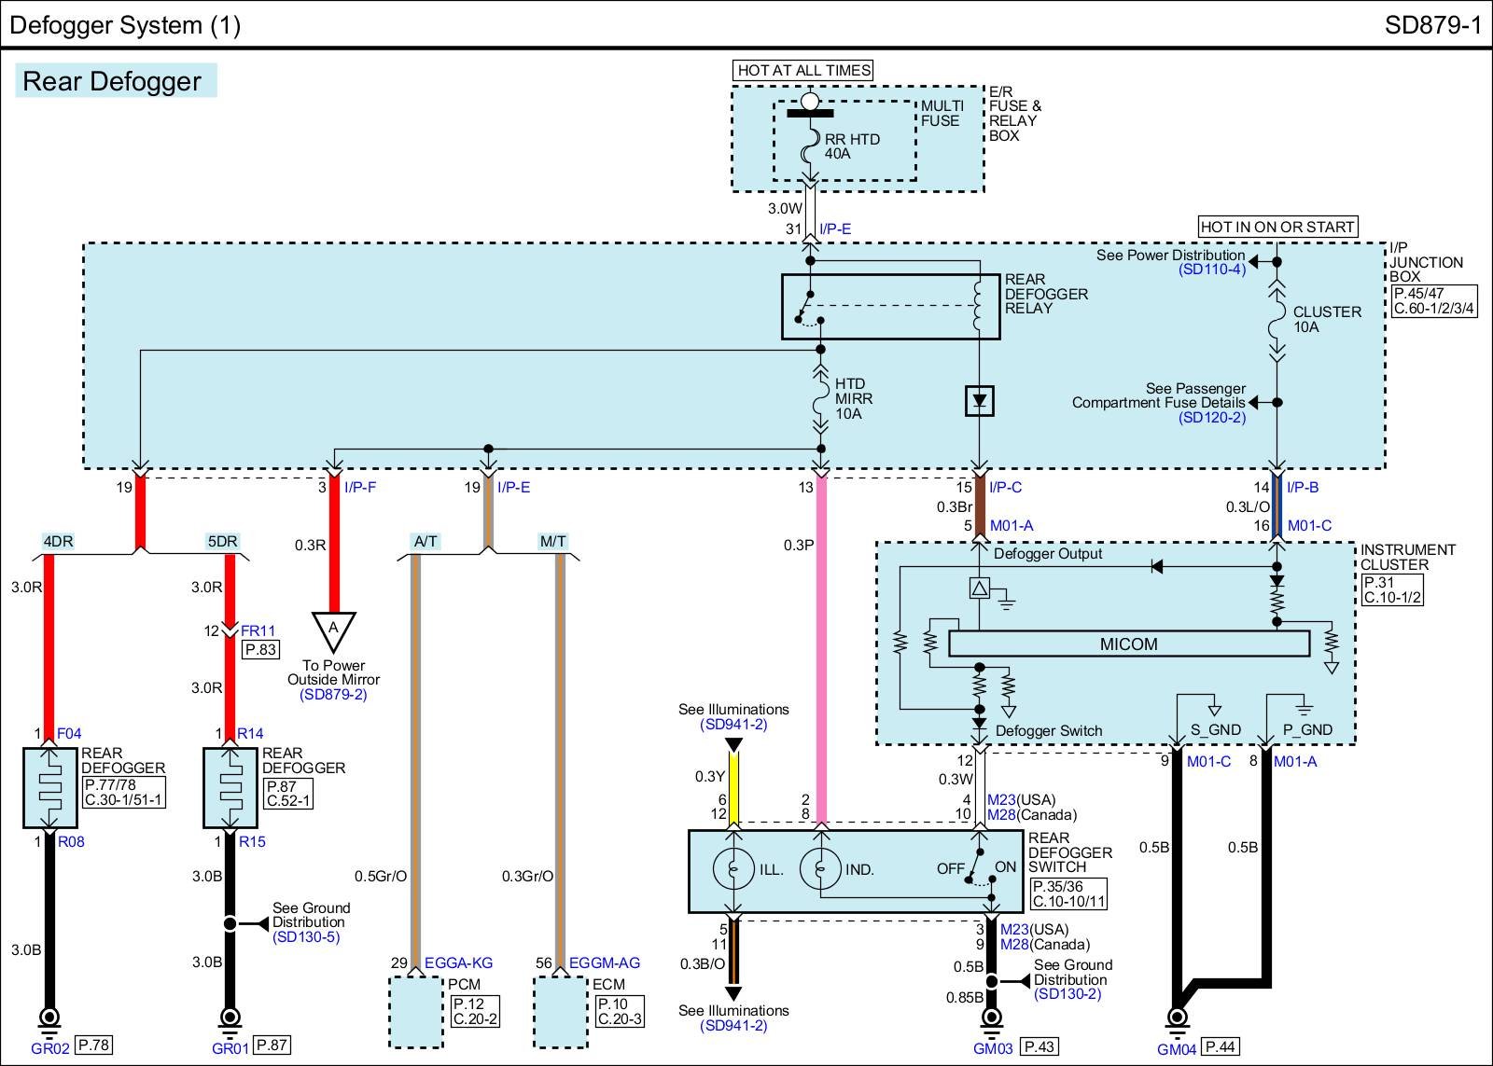Click the RR HTD 40A fuse symbol
1493x1066 pixels.
[x=810, y=146]
